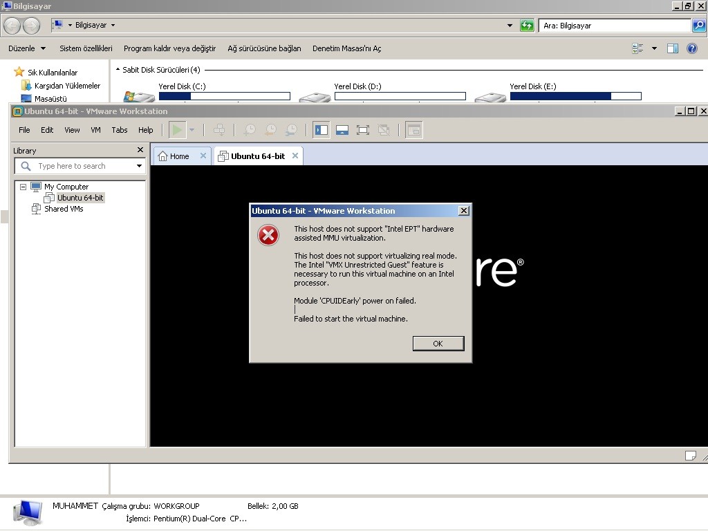Image resolution: width=708 pixels, height=531 pixels.
Task: Take a snapshot of the virtual machine
Action: 250,130
